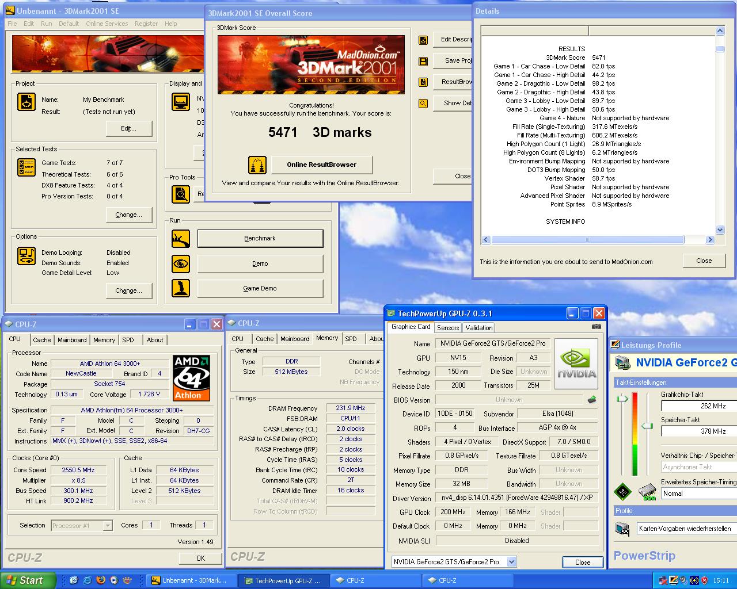
Task: Click the Game Demo button
Action: [260, 288]
